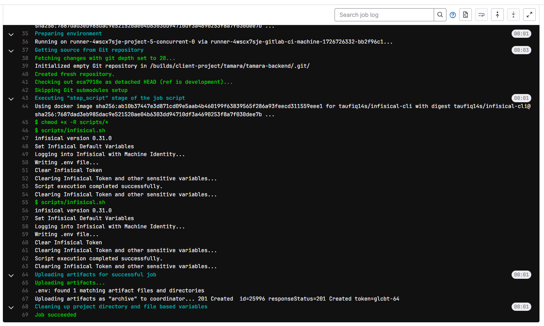This screenshot has height=326, width=544.
Task: Type in the Search job log field
Action: pyautogui.click(x=384, y=15)
